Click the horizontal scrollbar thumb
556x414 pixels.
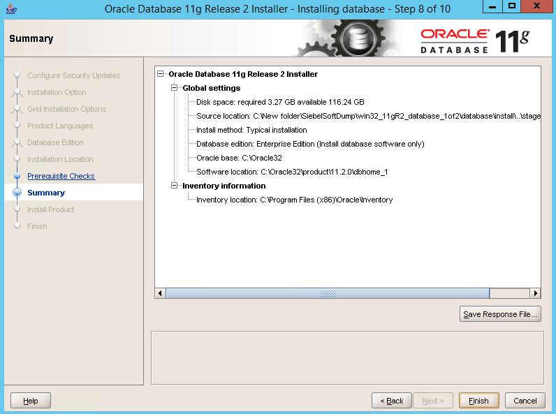[328, 293]
